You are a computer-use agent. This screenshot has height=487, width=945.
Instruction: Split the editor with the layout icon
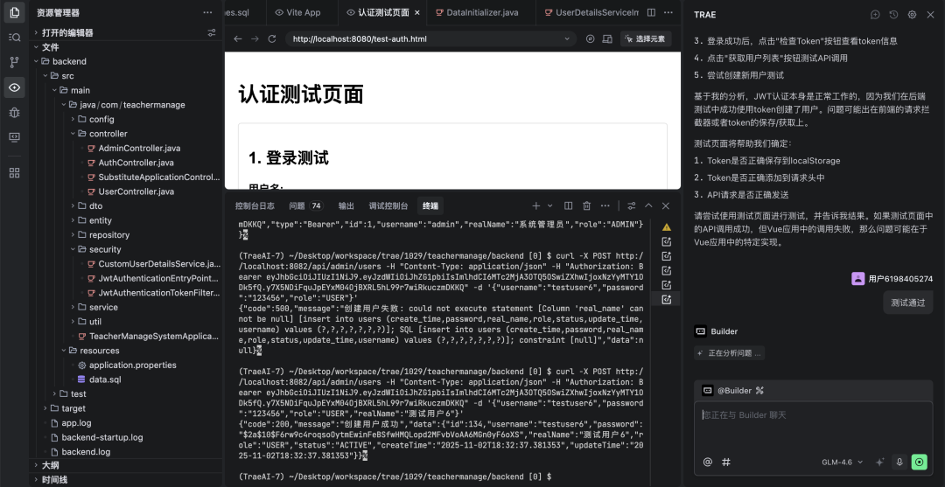pyautogui.click(x=652, y=12)
